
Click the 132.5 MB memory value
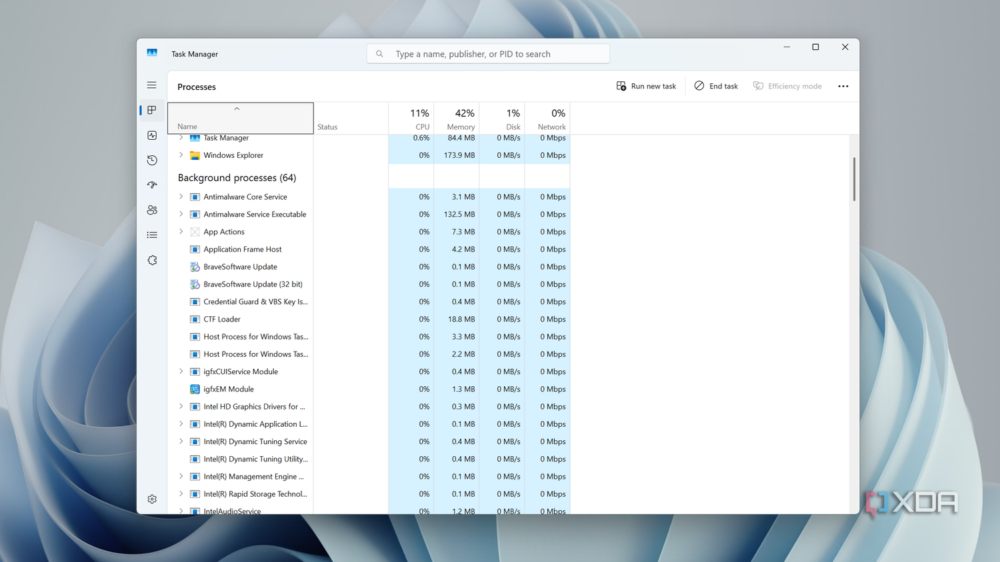tap(459, 214)
